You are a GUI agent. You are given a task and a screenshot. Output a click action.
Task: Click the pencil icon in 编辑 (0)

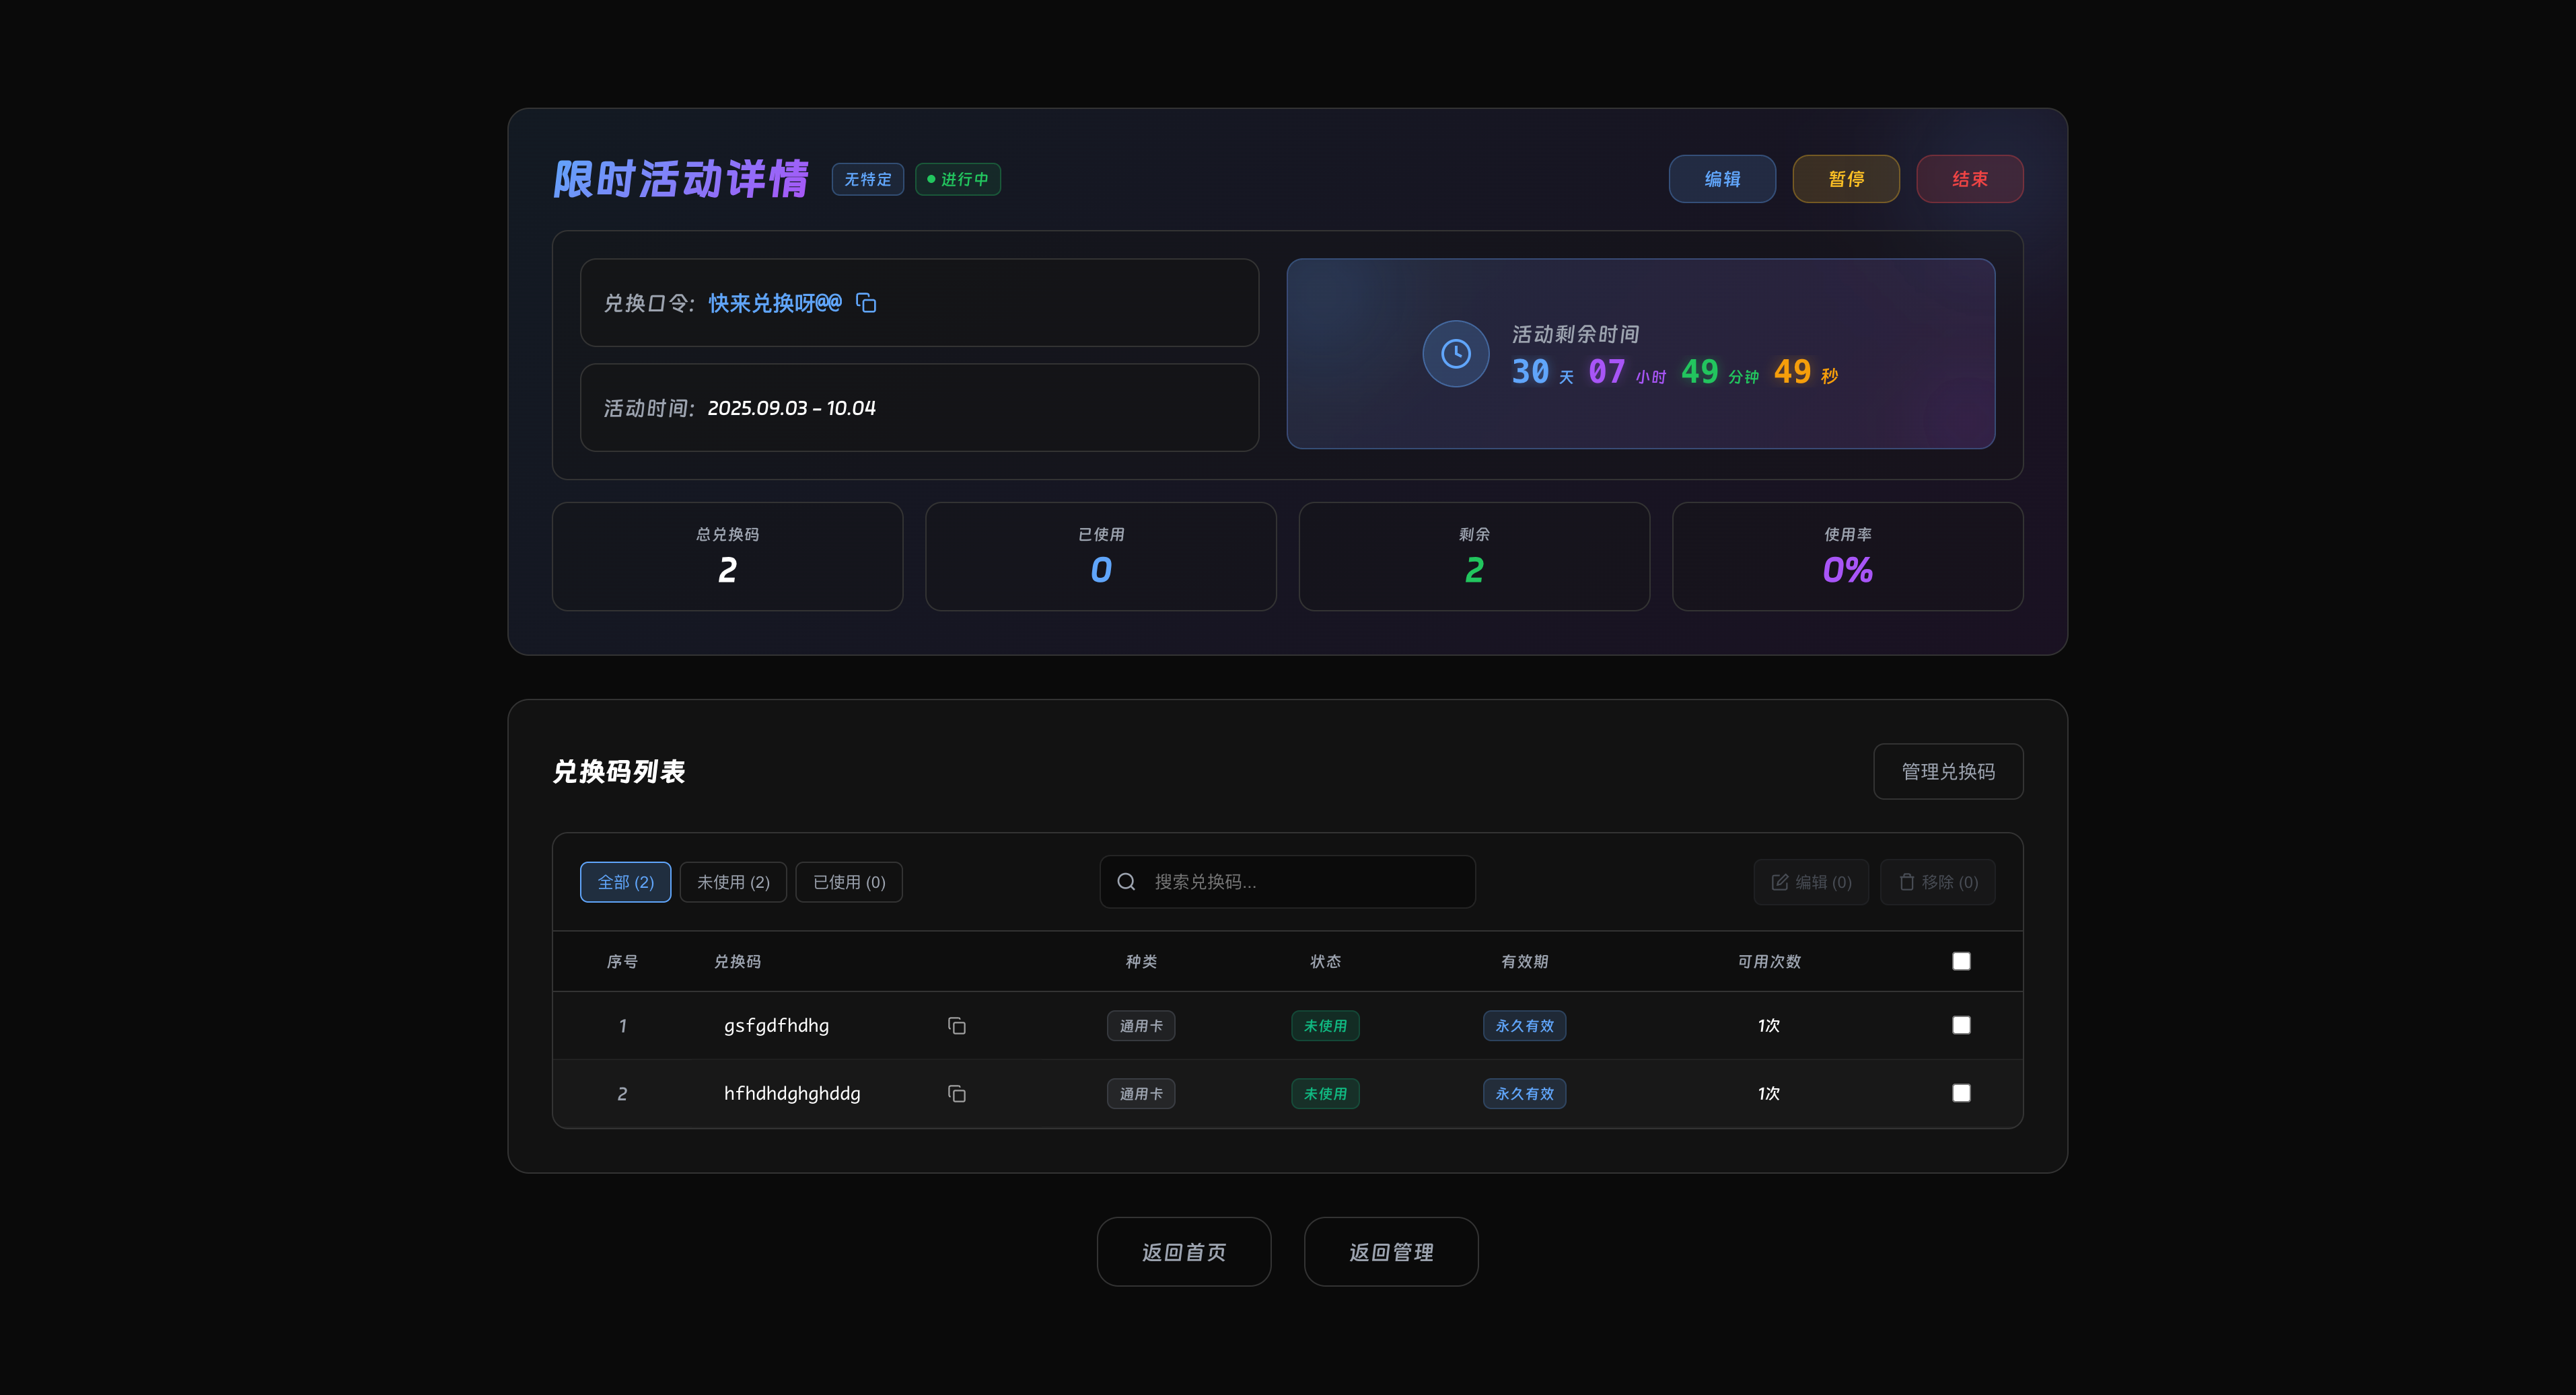tap(1780, 882)
